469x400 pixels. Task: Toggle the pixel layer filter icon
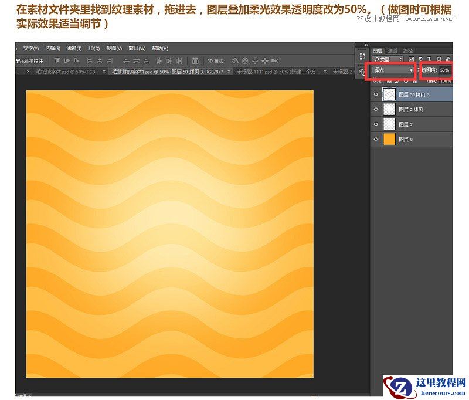[x=412, y=59]
